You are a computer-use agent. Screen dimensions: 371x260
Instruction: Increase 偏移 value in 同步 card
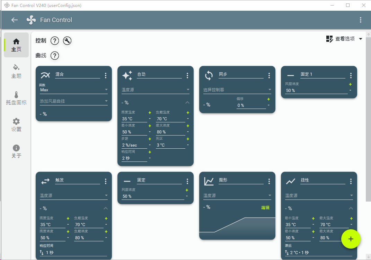[268, 99]
